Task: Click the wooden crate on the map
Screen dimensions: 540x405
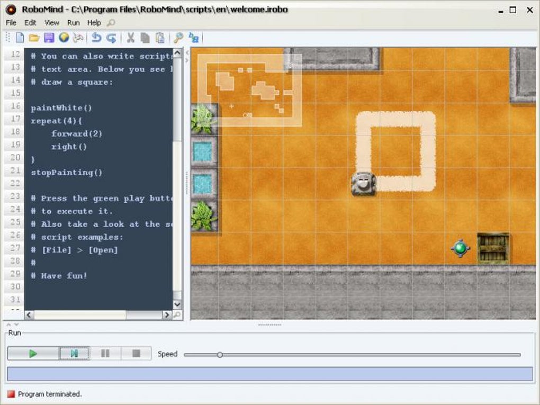Action: tap(493, 248)
